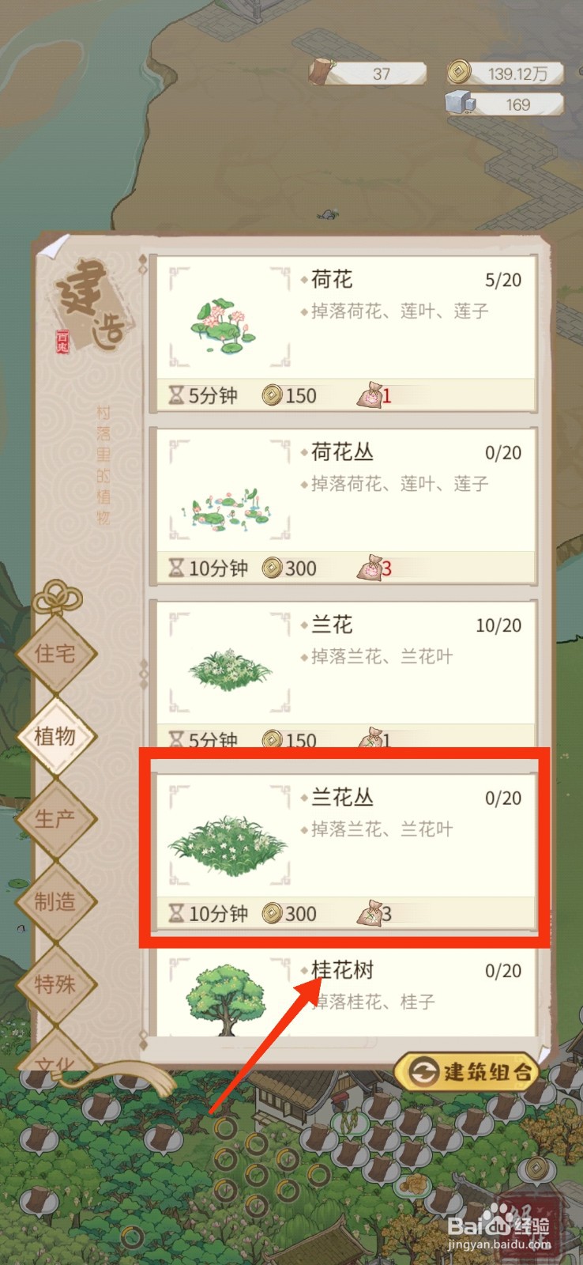Viewport: 583px width, 1265px height.
Task: Switch to the 制造 category tab
Action: (x=55, y=901)
